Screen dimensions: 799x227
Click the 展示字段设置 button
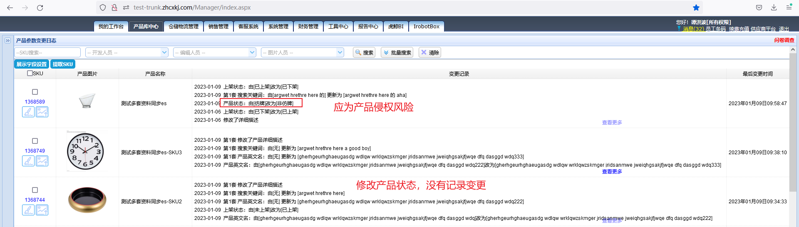pos(32,64)
